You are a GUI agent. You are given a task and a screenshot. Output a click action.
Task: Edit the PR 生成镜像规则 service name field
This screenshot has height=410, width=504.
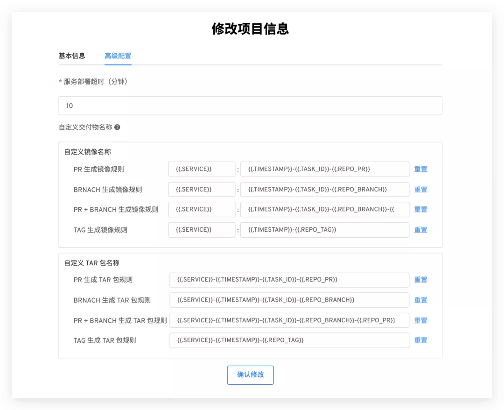(x=202, y=169)
